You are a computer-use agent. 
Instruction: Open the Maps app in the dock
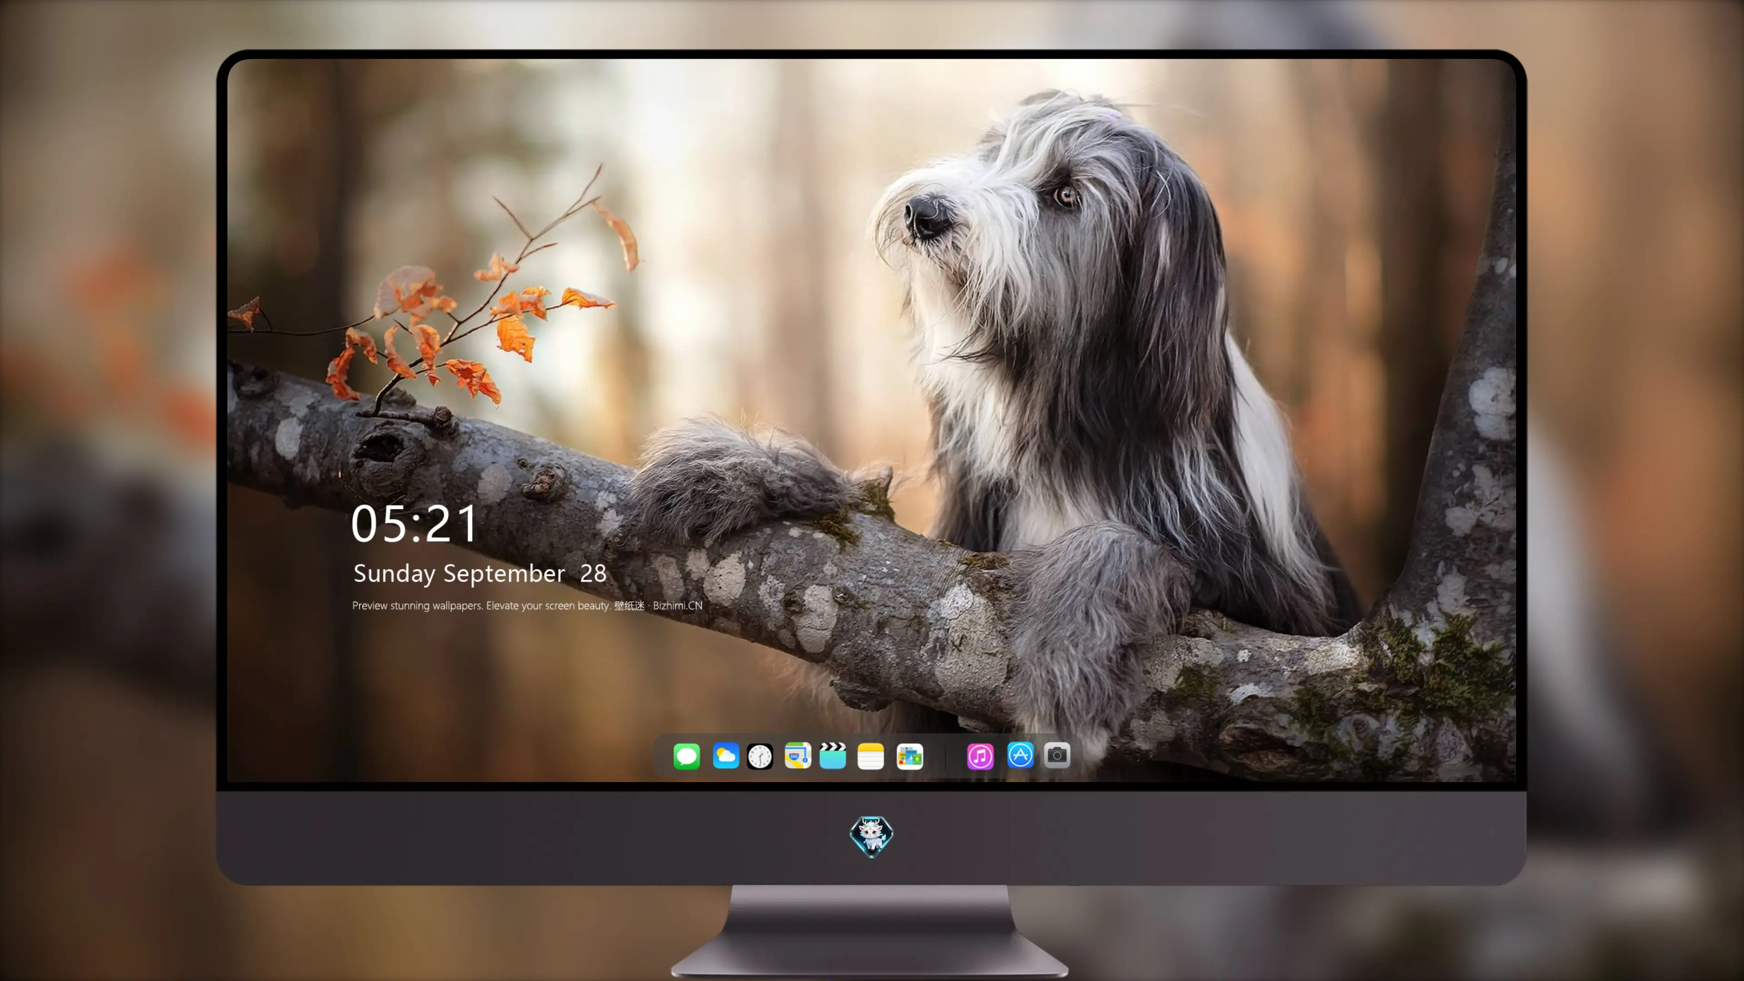pos(798,756)
